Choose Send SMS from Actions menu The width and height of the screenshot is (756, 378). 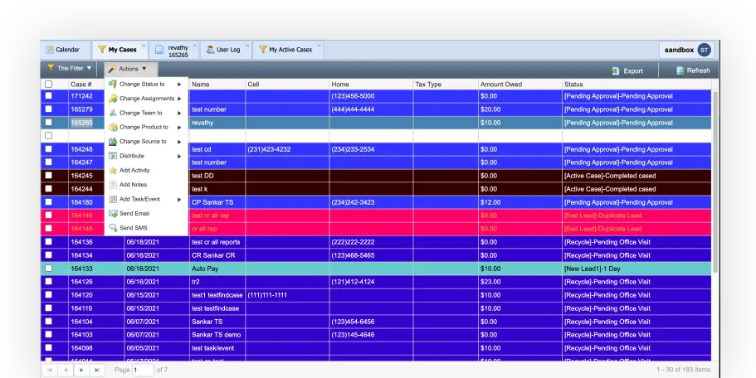click(146, 228)
